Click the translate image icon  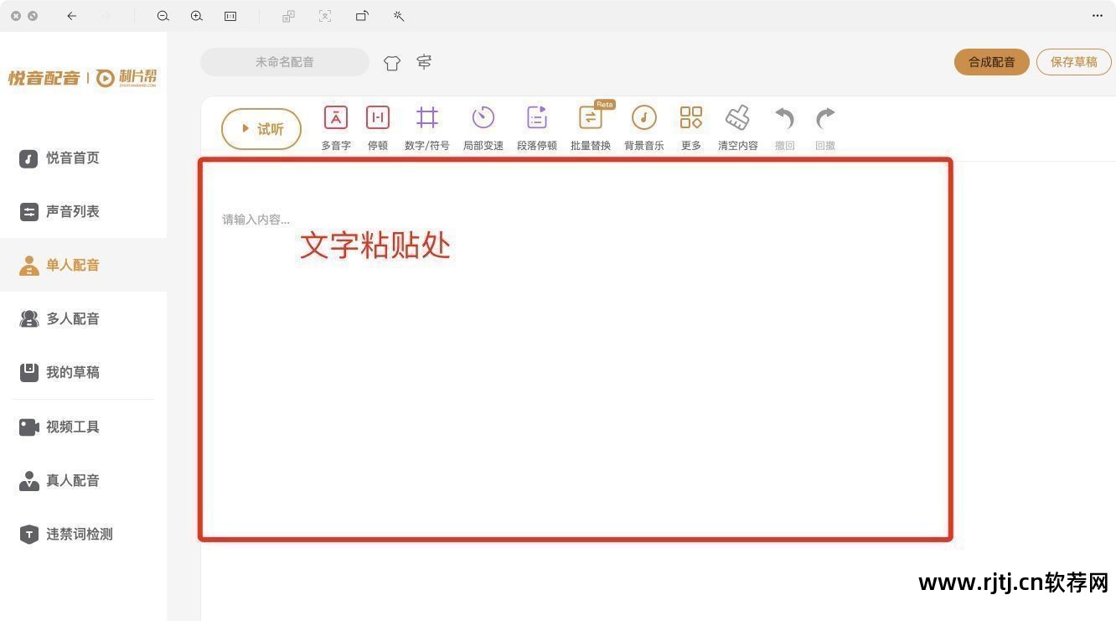(x=288, y=16)
